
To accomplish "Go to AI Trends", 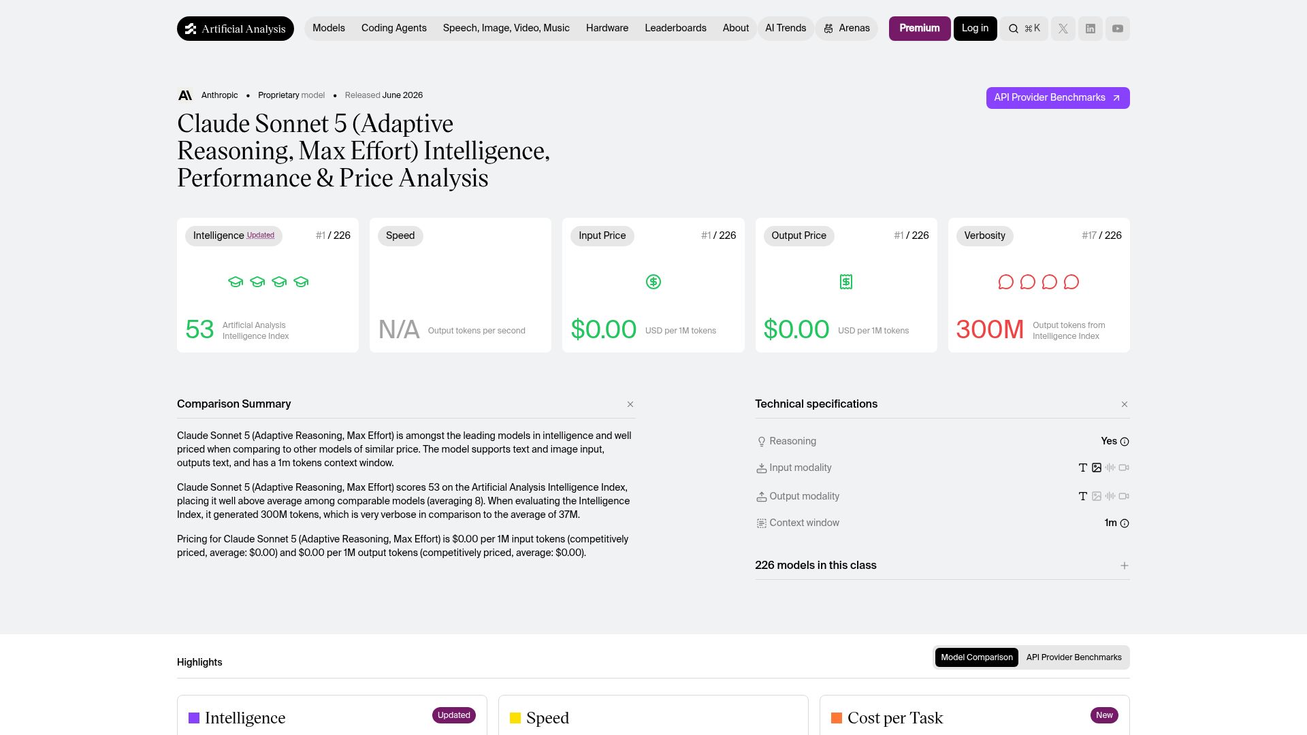I will 786,28.
